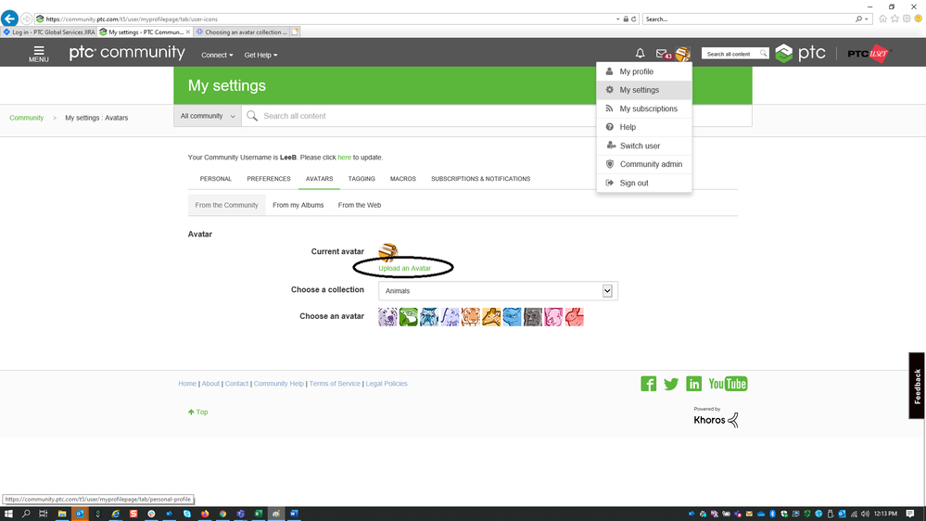Select Community admin in user menu
The width and height of the screenshot is (926, 521).
click(x=643, y=164)
